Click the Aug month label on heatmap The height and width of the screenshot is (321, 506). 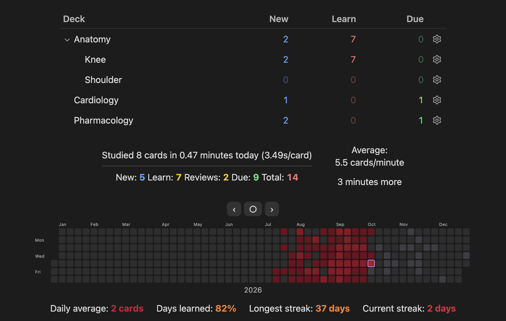(x=301, y=224)
